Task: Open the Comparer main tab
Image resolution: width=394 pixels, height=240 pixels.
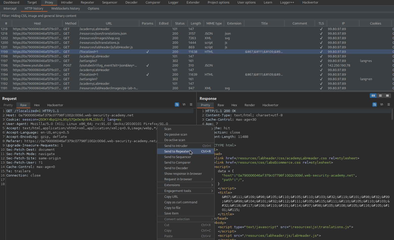Action: pos(153,3)
